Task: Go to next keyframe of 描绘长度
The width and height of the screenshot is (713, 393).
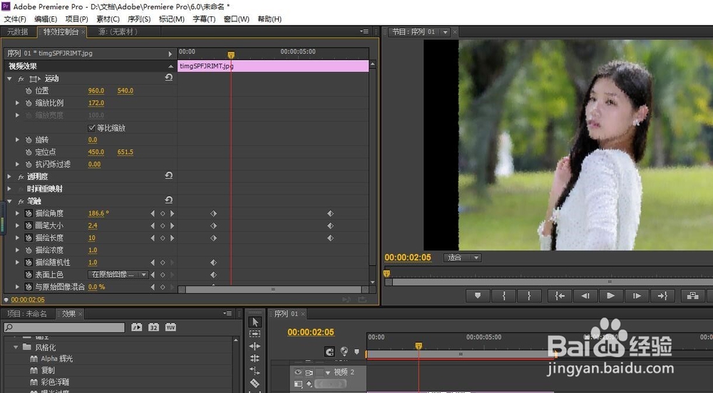Action: point(173,238)
